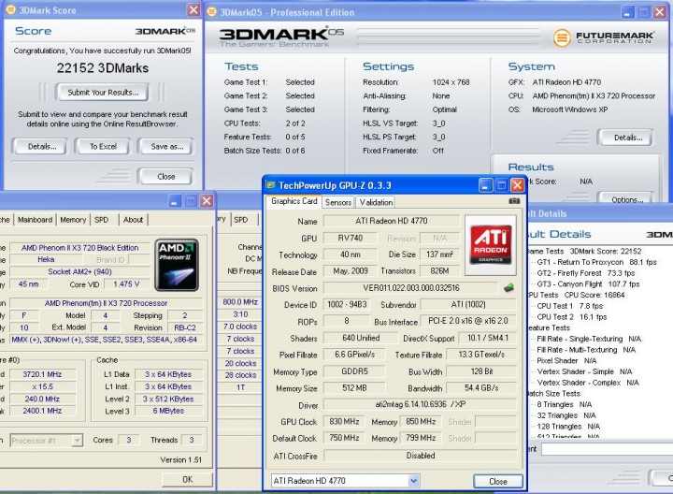Minimize the GPU-Z window
Viewport: 673px width, 494px height.
[x=485, y=185]
